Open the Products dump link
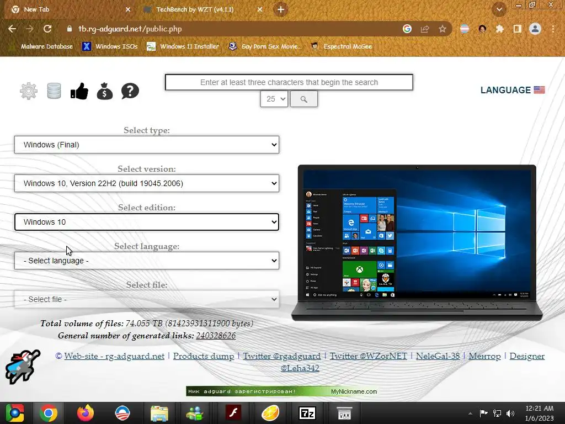The width and height of the screenshot is (565, 424). pyautogui.click(x=204, y=356)
